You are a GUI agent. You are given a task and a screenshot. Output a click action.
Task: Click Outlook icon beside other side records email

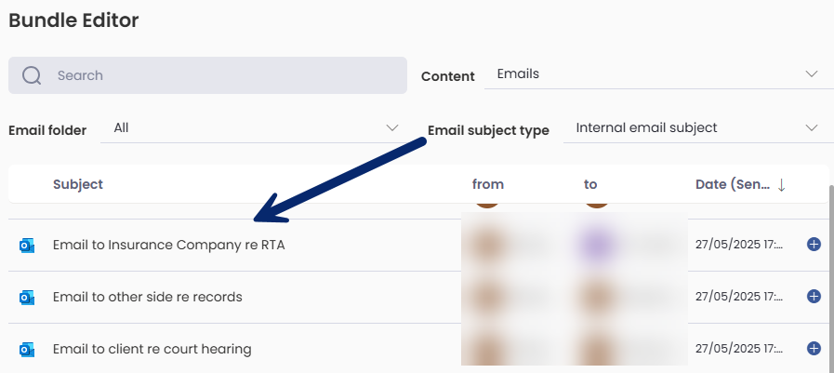point(27,297)
